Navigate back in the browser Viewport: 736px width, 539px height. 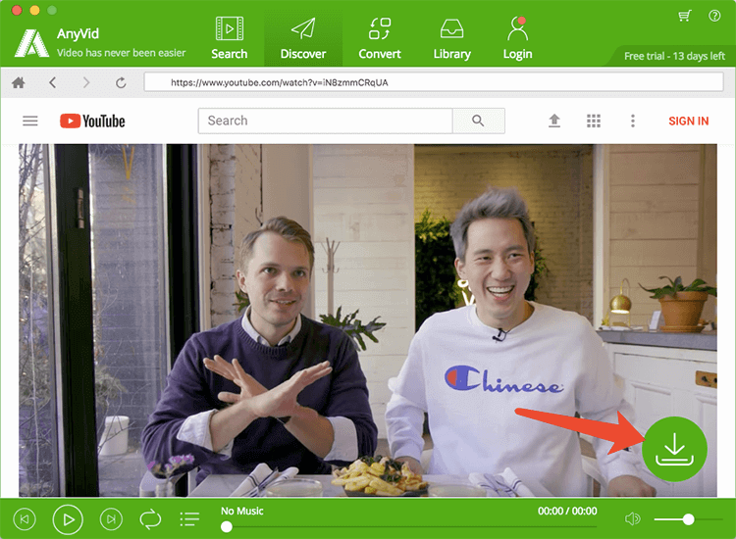coord(53,83)
